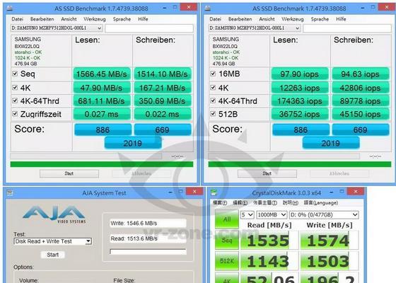This screenshot has width=396, height=283.
Task: Open Datei menu in left AS SSD window
Action: tap(18, 19)
